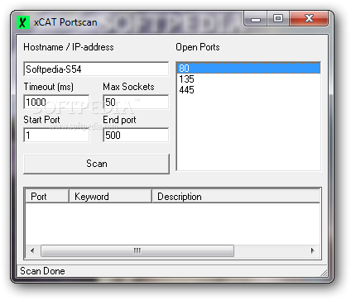Click the Timeout (ms) input field
This screenshot has width=351, height=300.
pyautogui.click(x=56, y=102)
